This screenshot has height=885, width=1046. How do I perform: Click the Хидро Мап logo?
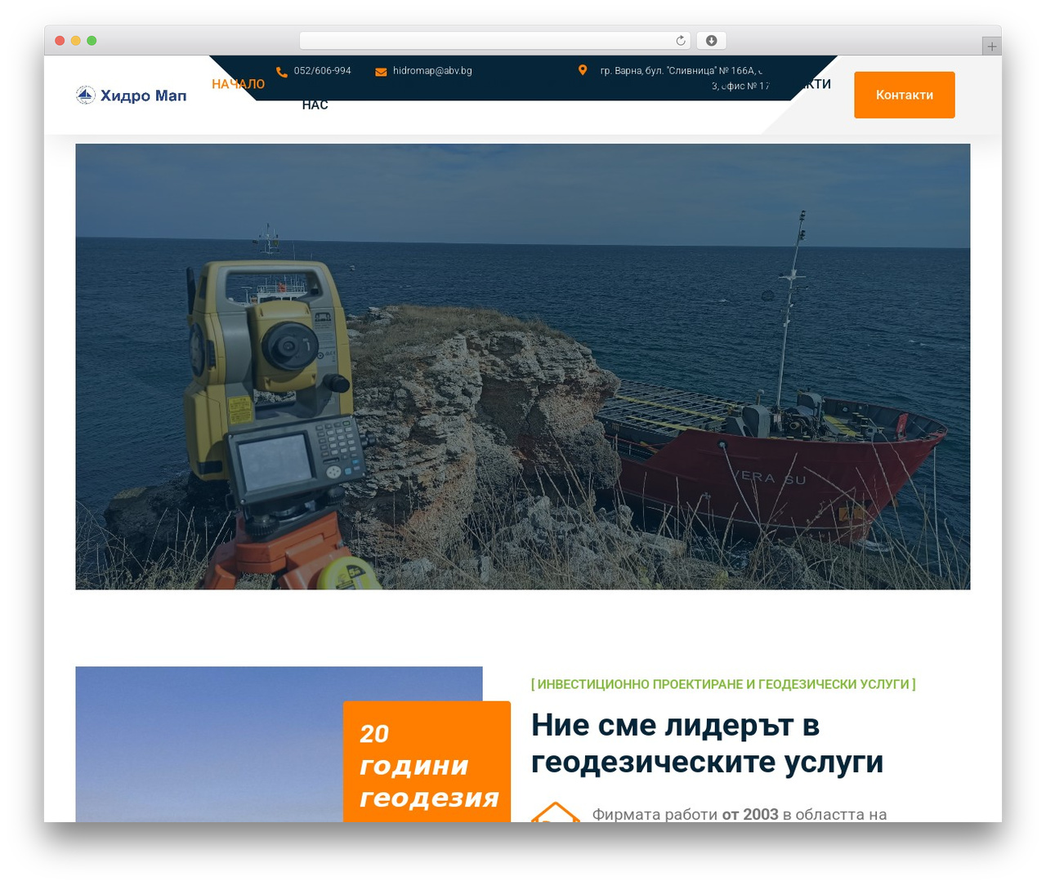132,96
